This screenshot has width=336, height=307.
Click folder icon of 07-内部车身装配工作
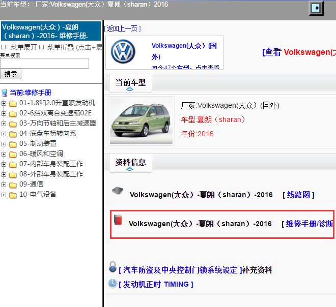click(x=13, y=165)
